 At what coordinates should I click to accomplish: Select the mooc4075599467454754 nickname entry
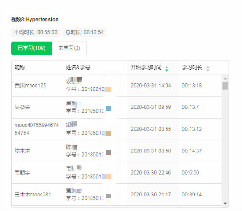point(37,129)
